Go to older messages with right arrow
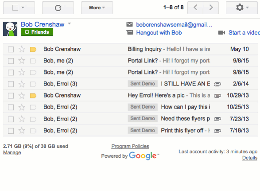The image size is (260, 191). (211, 8)
